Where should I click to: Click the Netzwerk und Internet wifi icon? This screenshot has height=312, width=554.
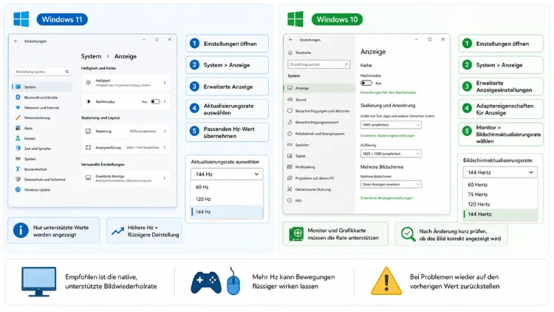(x=18, y=107)
